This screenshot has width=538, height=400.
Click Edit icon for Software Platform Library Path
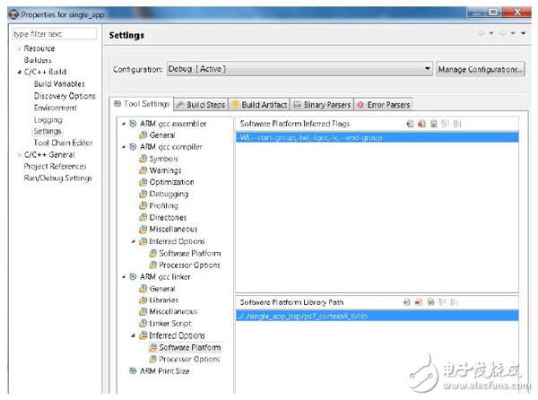click(432, 302)
